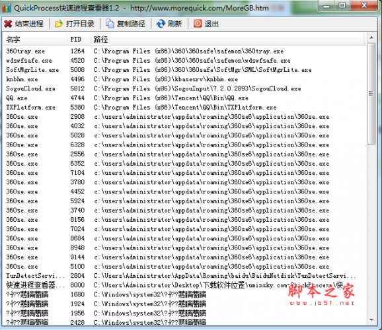
Task: Click the BaiduNetdisk YunDetectServi path cell
Action: [x=225, y=276]
